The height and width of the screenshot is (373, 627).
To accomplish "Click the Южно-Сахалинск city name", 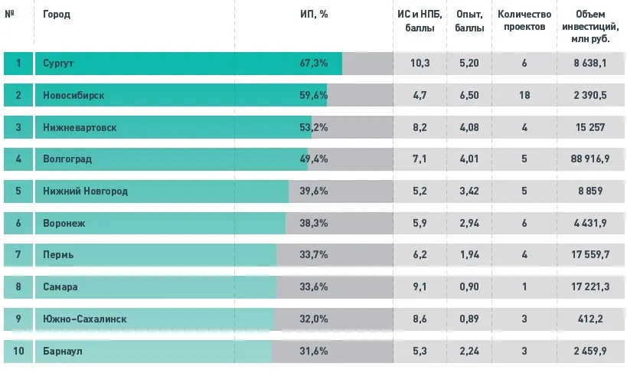I will pyautogui.click(x=84, y=319).
